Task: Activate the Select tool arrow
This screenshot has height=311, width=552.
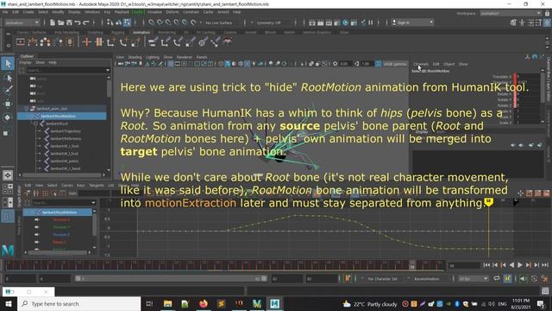Action: [8, 64]
